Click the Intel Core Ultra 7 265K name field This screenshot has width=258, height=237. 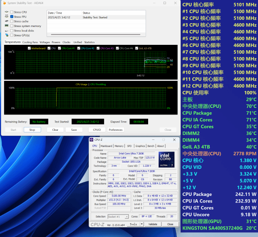coord(131,154)
